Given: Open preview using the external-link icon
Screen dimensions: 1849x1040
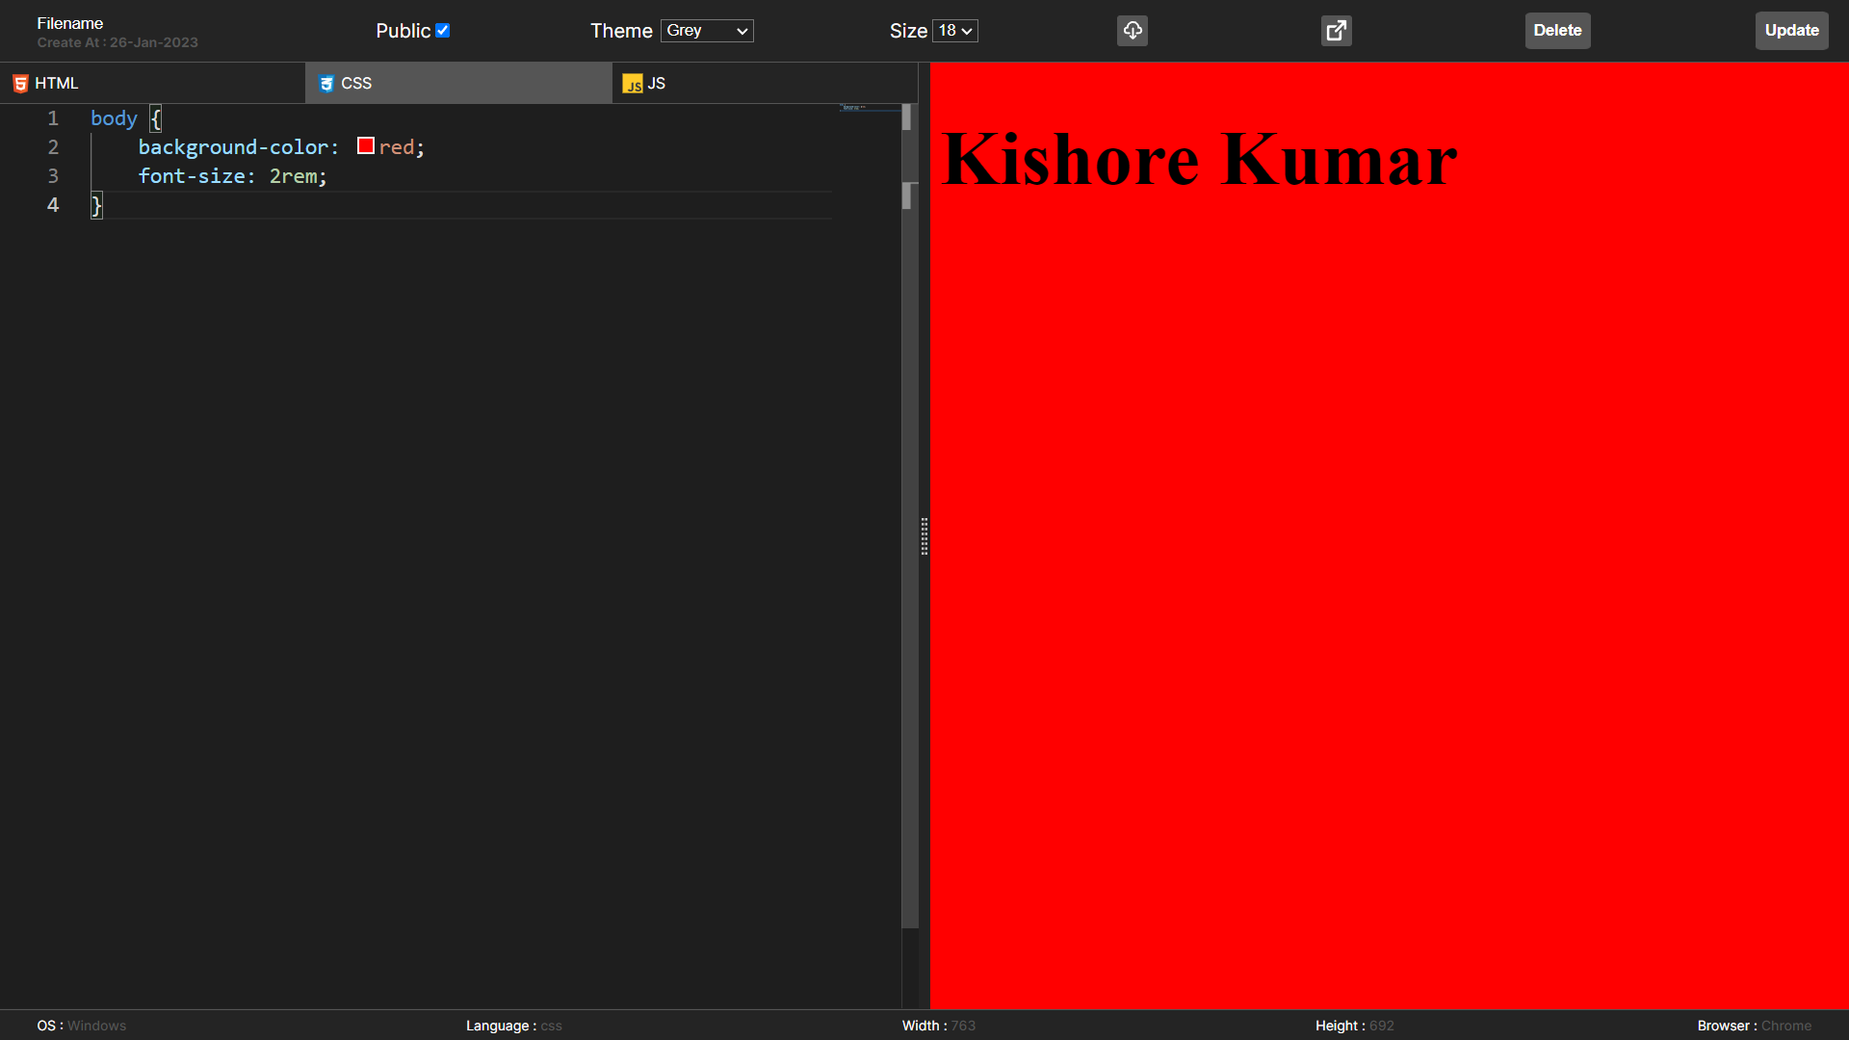Looking at the screenshot, I should [x=1336, y=30].
